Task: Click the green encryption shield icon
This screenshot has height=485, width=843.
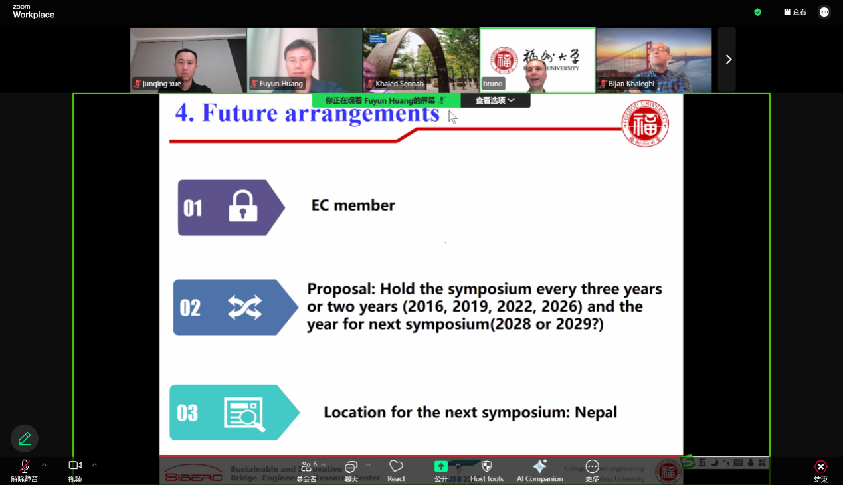Action: click(x=757, y=12)
